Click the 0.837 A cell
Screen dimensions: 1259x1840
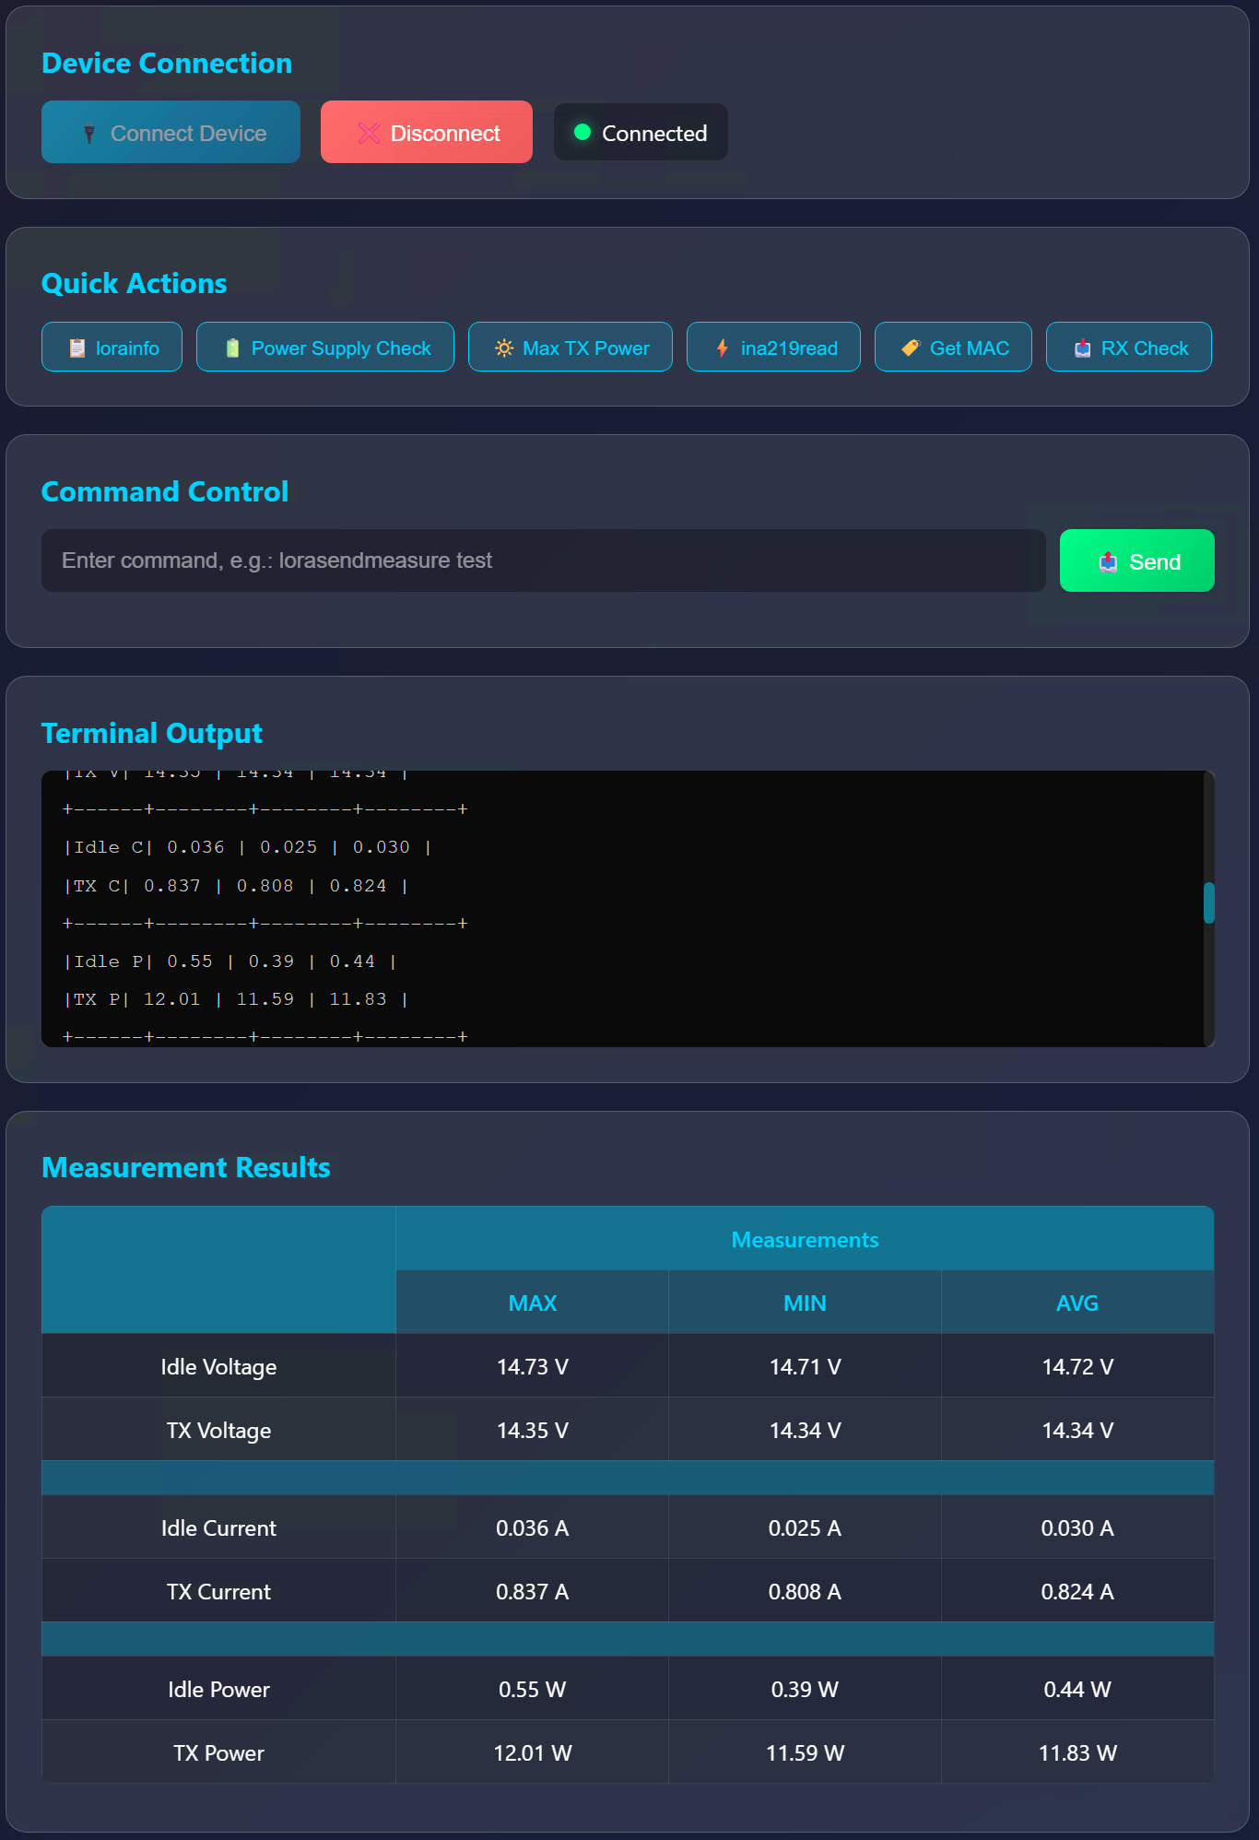[533, 1591]
